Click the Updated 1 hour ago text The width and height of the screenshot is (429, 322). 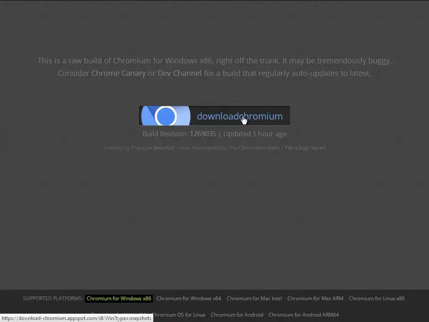point(255,134)
